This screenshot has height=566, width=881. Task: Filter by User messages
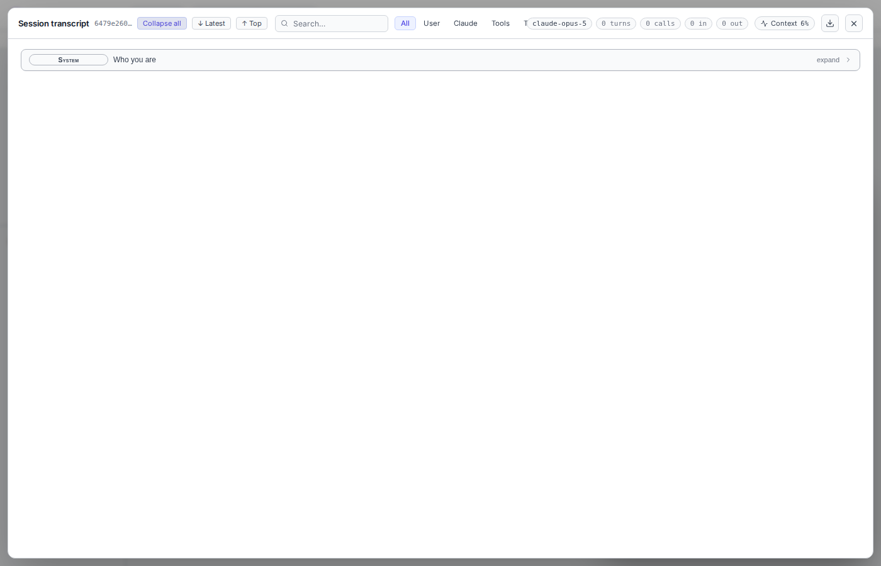432,23
